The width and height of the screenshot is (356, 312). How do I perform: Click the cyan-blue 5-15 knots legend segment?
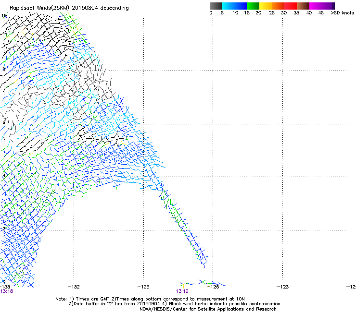234,6
